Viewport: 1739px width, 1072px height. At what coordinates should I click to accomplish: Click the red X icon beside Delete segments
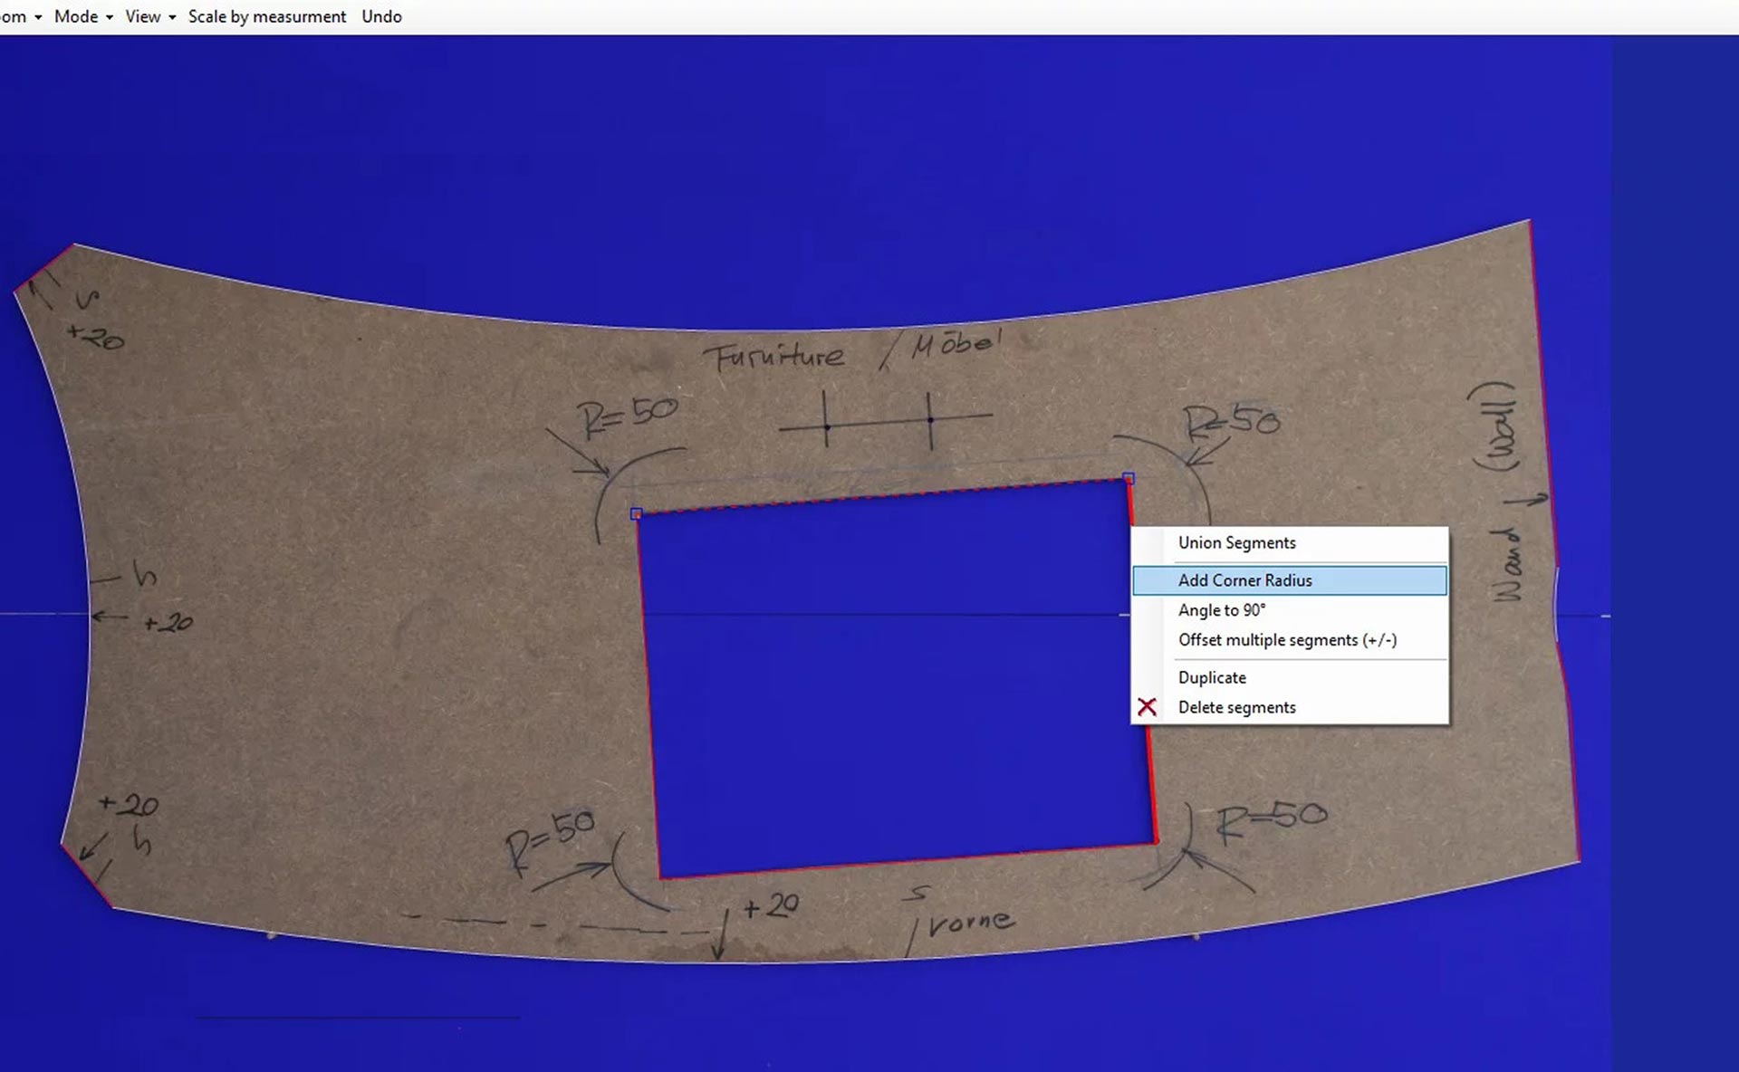(x=1147, y=707)
